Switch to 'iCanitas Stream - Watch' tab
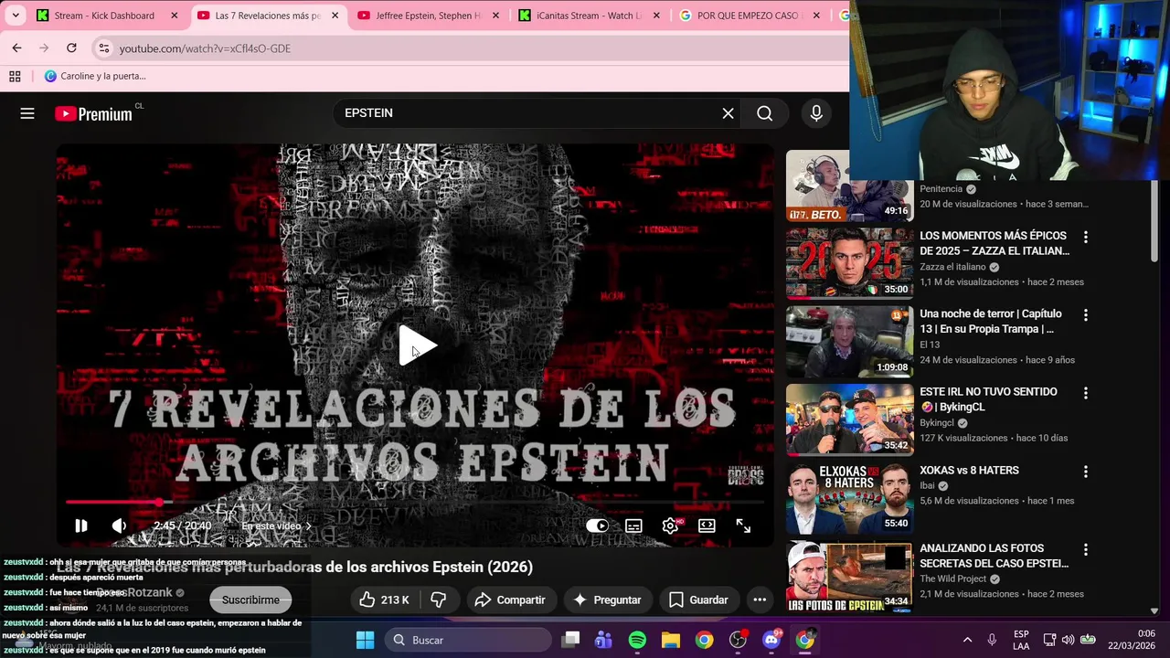Image resolution: width=1170 pixels, height=658 pixels. 590,16
